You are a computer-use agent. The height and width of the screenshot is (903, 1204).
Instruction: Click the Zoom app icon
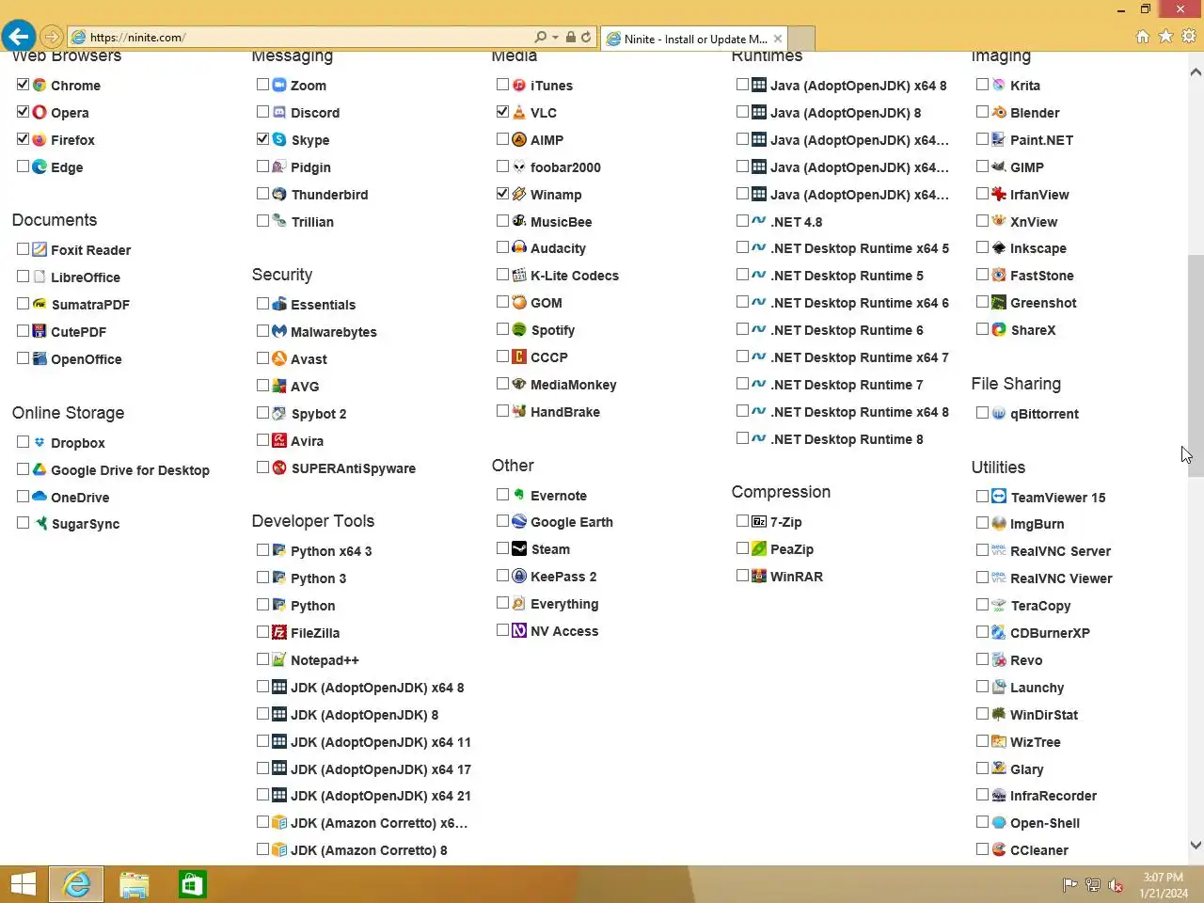tap(279, 85)
